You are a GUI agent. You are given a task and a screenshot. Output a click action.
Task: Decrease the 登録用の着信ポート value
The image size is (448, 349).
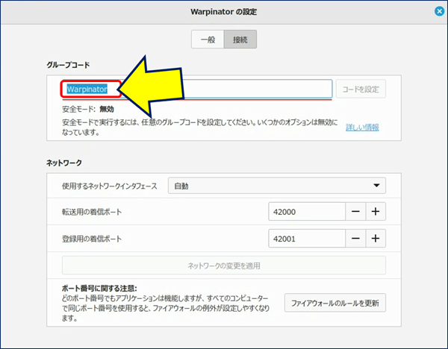pyautogui.click(x=355, y=239)
